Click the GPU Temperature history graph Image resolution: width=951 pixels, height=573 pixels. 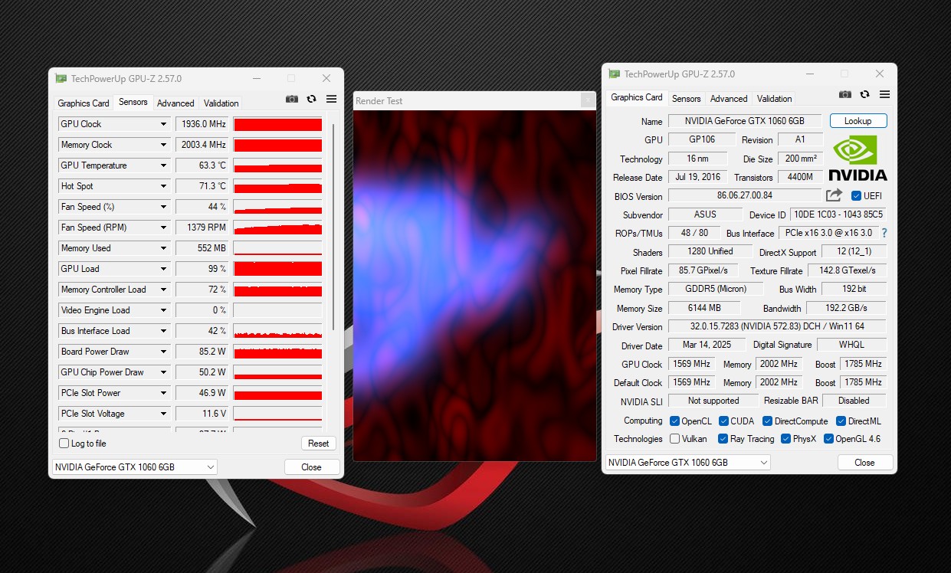(277, 165)
